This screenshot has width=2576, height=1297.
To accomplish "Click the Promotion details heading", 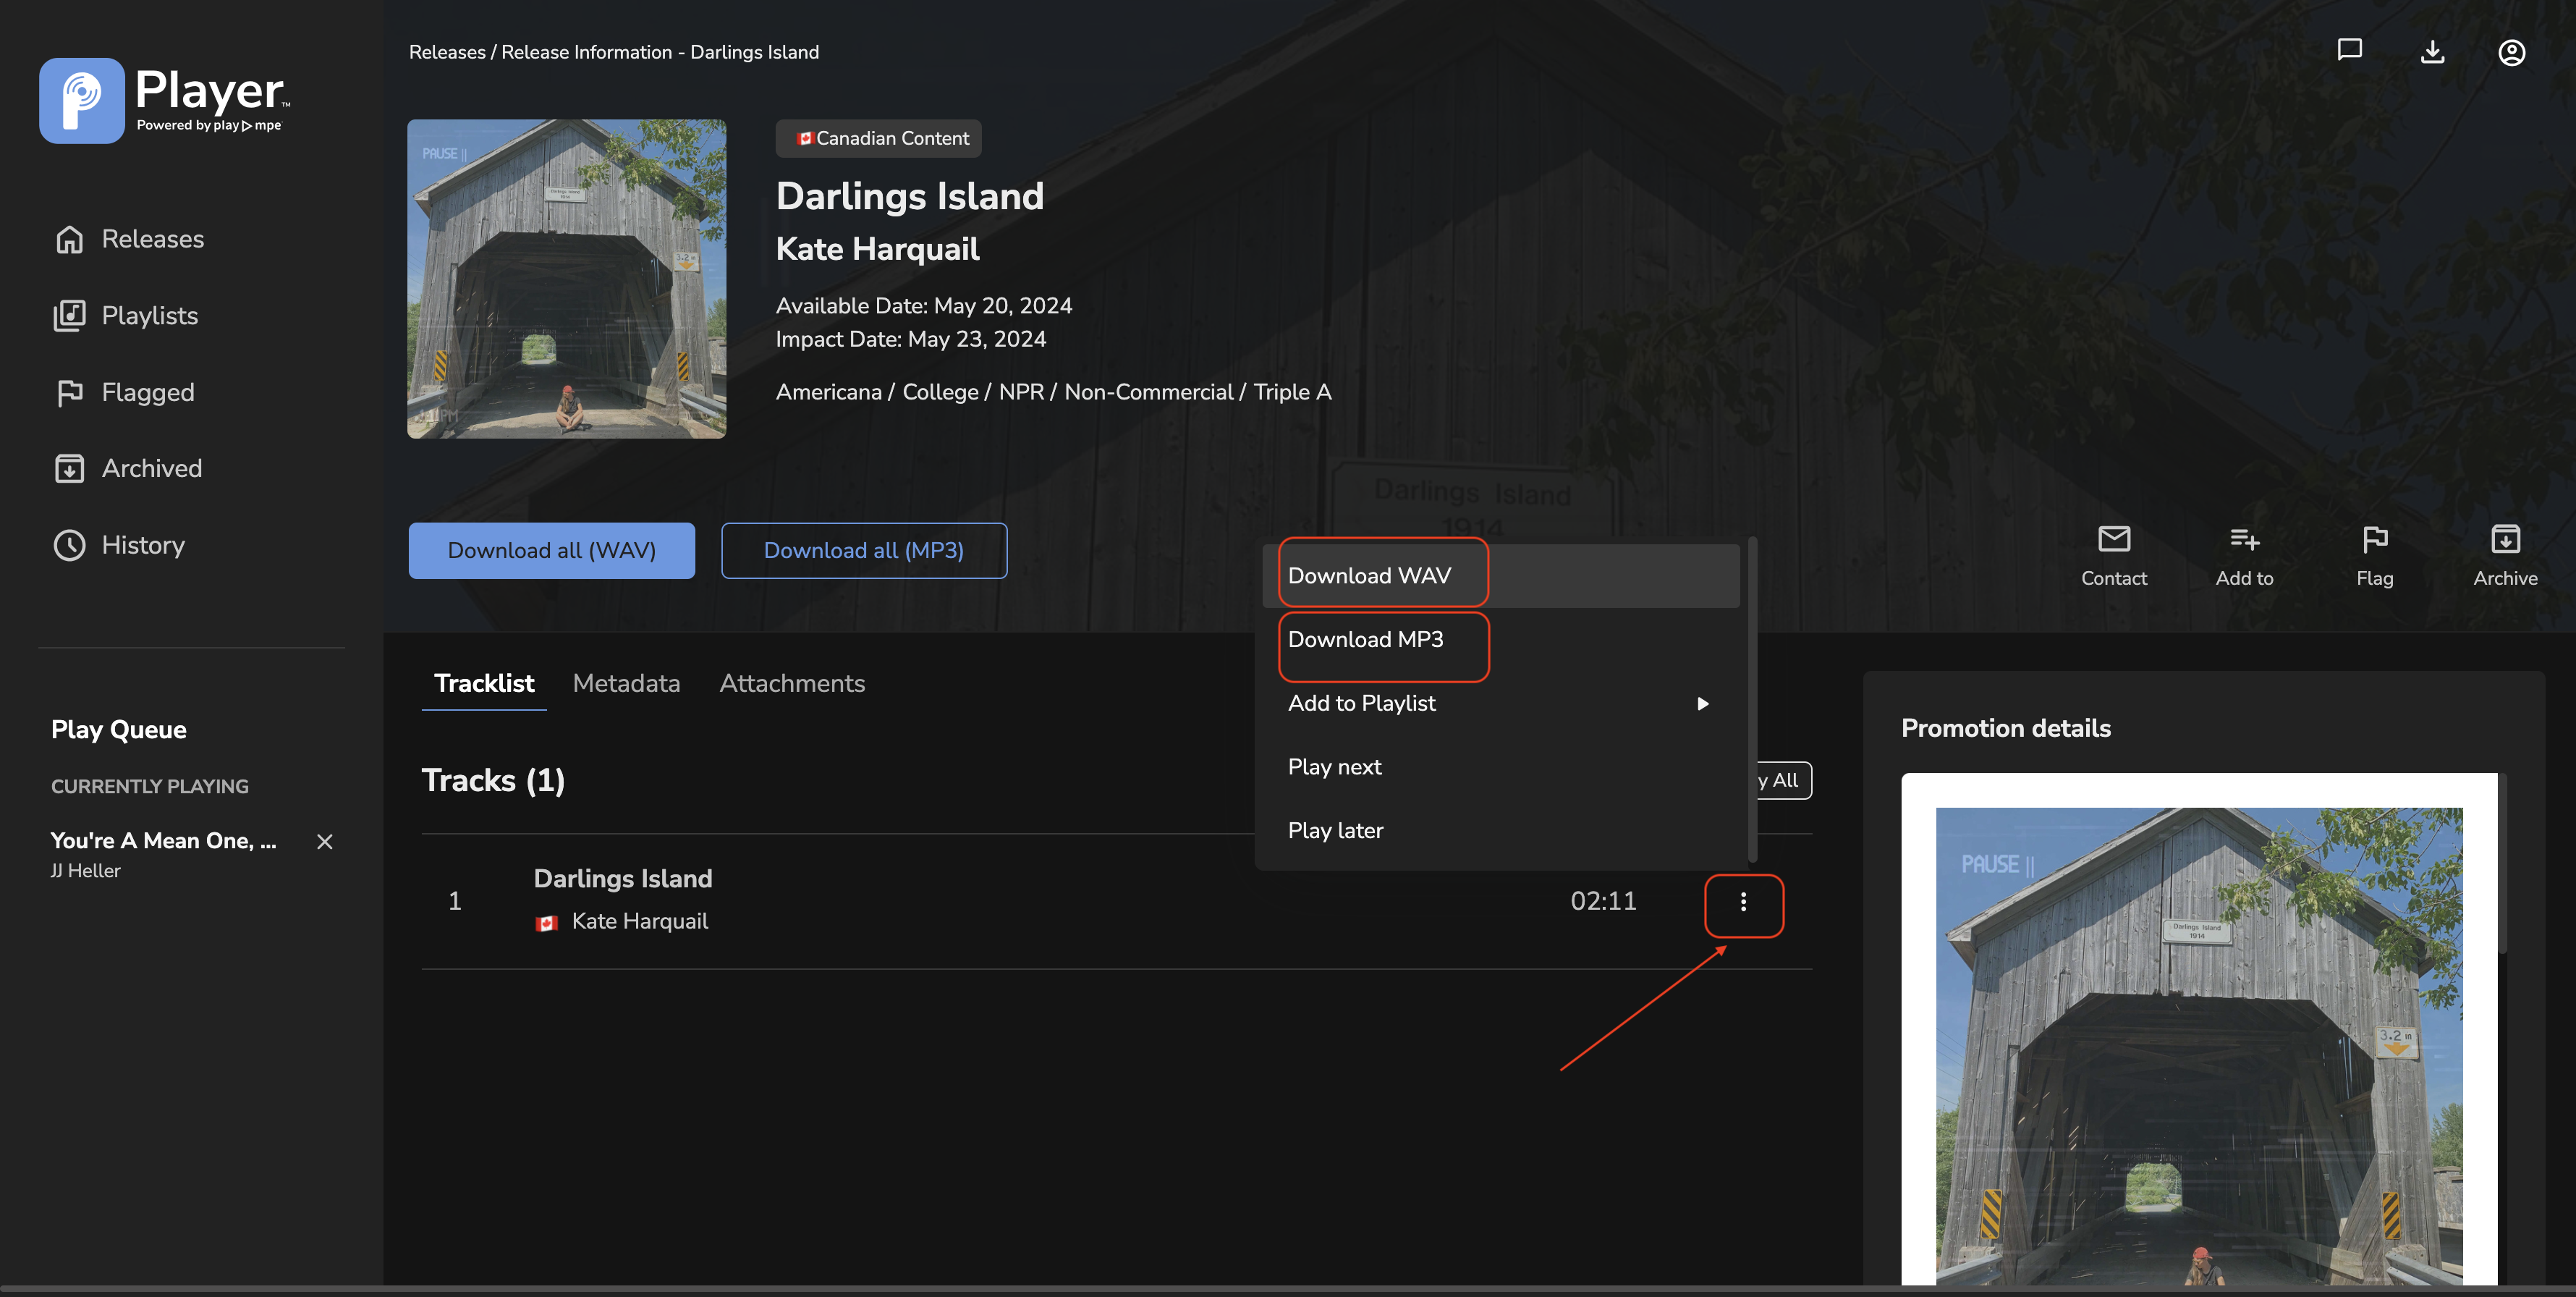I will (x=2005, y=729).
